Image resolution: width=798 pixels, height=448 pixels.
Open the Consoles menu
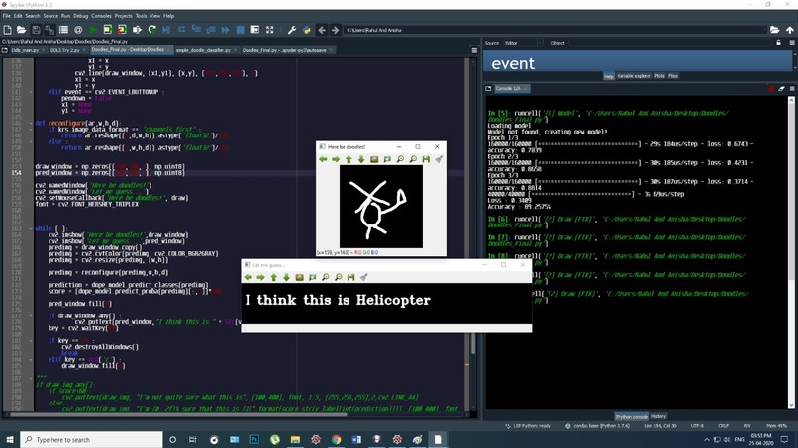[101, 16]
